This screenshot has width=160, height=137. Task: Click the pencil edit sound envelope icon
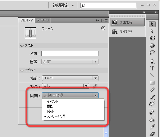coord(95,86)
